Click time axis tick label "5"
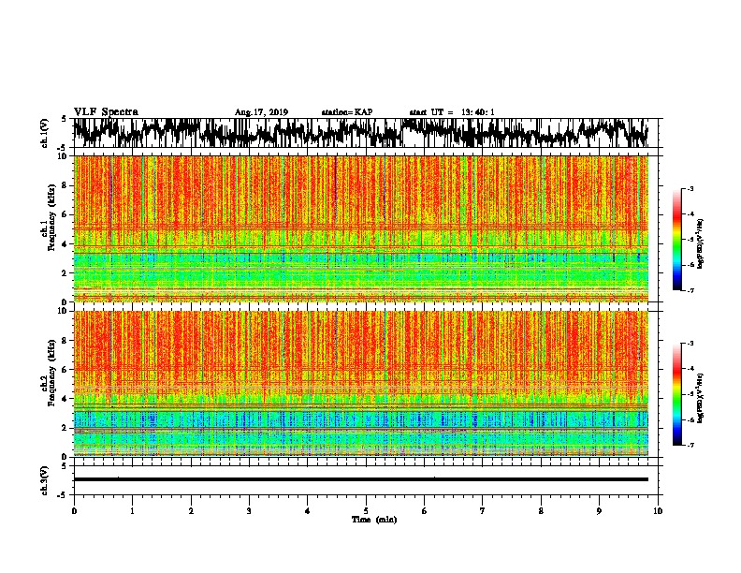 coord(366,511)
